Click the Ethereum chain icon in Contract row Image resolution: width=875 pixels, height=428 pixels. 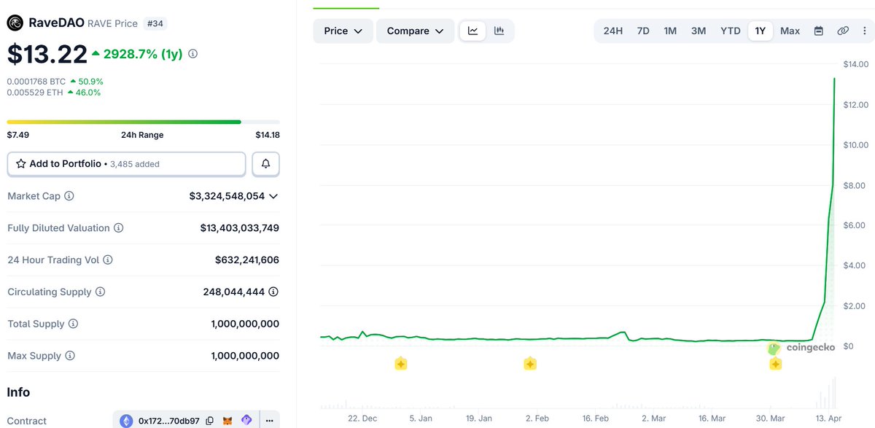click(x=127, y=421)
